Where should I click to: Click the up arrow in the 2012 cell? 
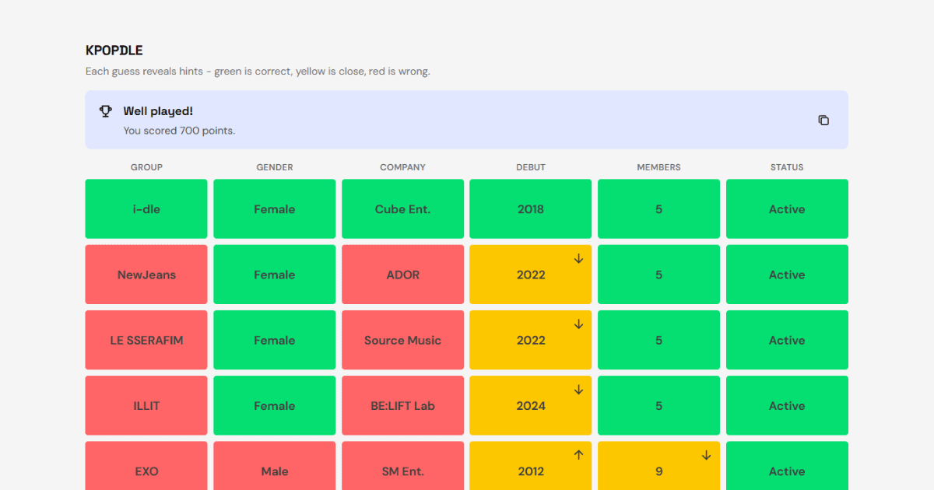coord(578,455)
